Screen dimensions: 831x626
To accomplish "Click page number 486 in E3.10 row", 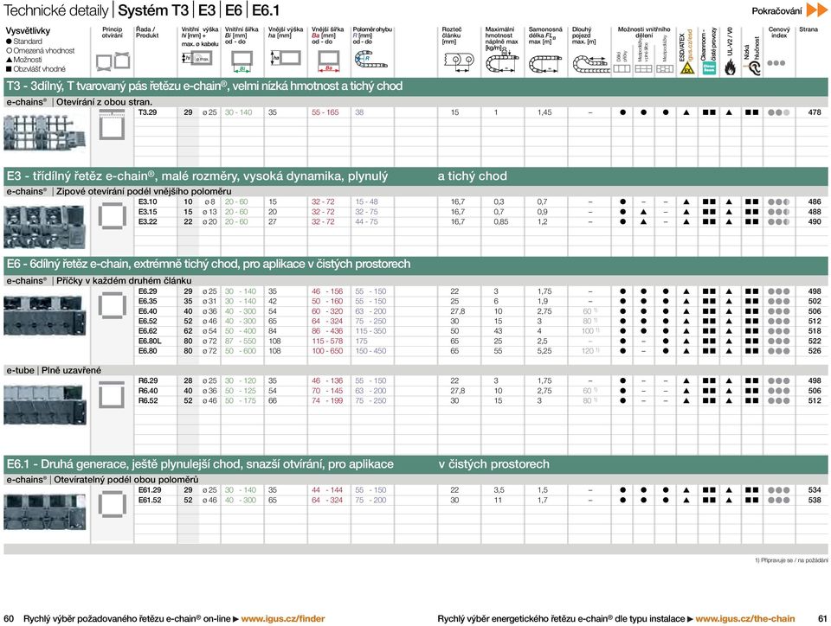I will click(x=815, y=201).
